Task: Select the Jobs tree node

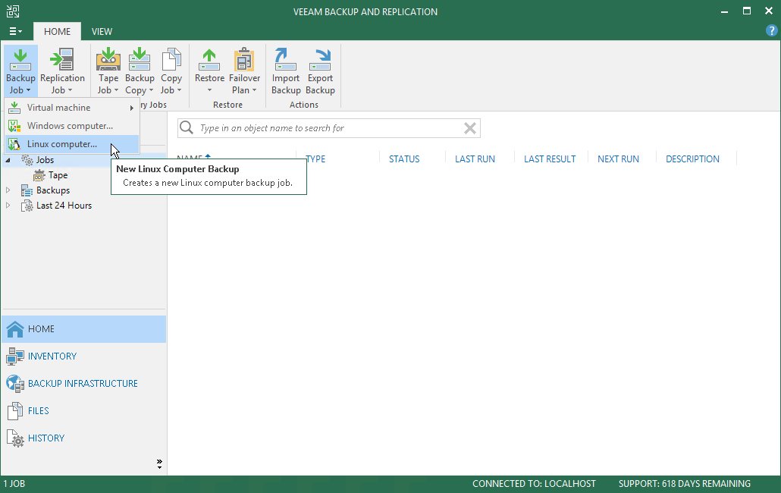Action: pos(45,160)
